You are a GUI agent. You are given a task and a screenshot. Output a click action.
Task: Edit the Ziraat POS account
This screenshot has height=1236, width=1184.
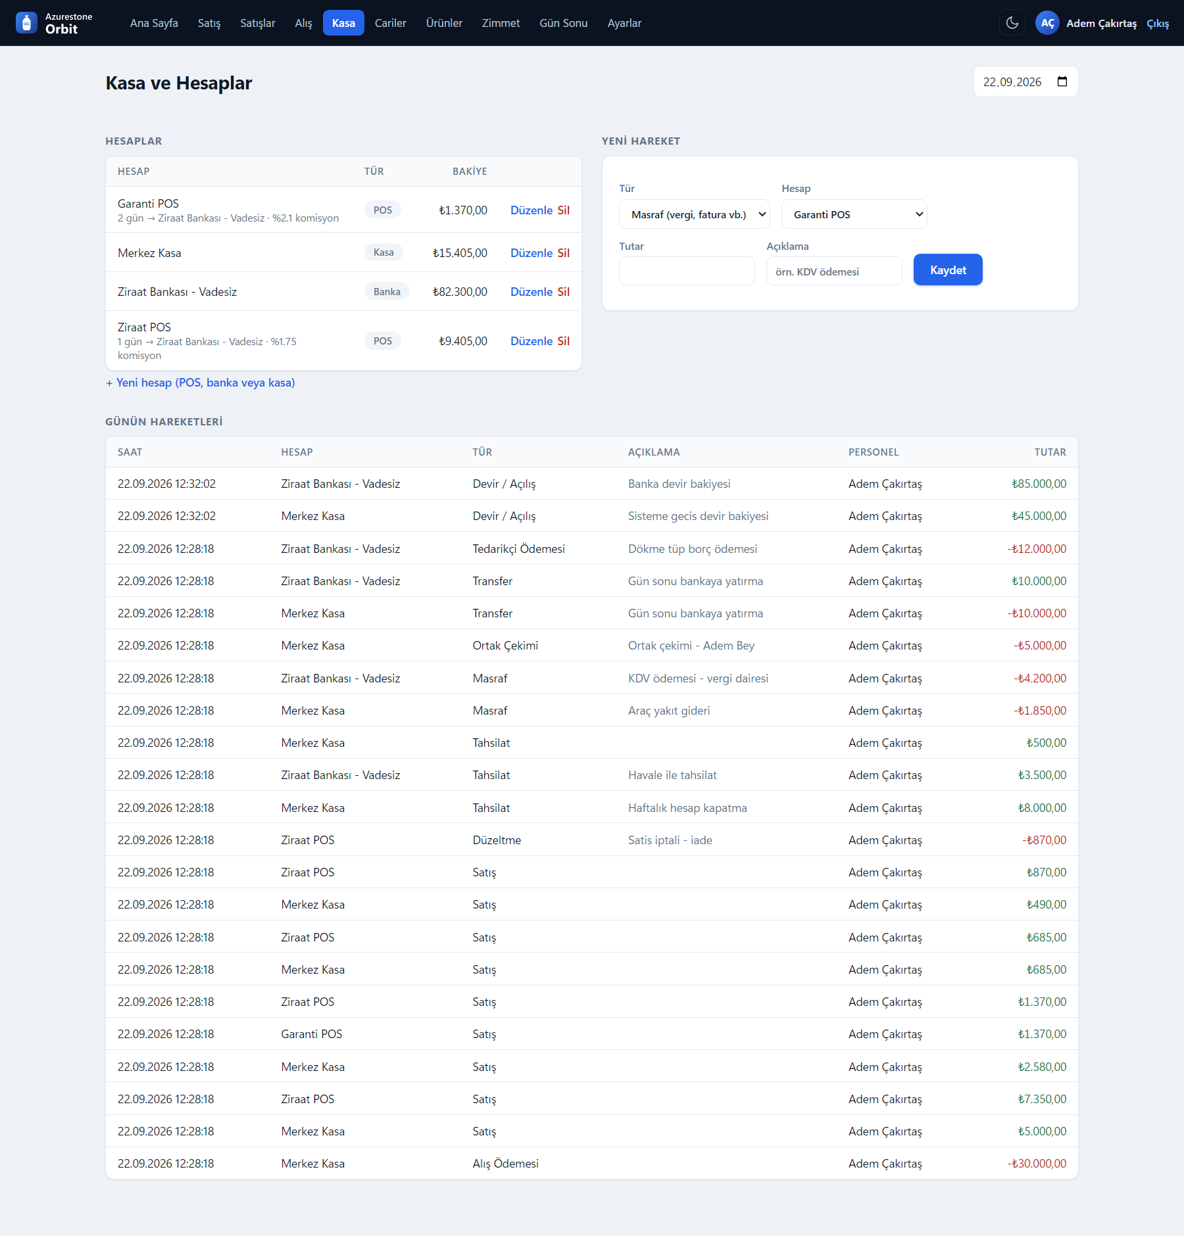tap(531, 341)
